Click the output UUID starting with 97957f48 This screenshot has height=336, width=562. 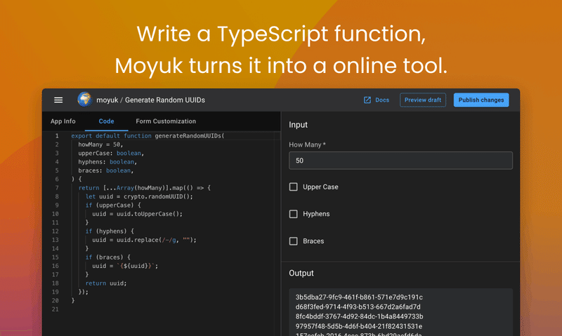(x=359, y=326)
